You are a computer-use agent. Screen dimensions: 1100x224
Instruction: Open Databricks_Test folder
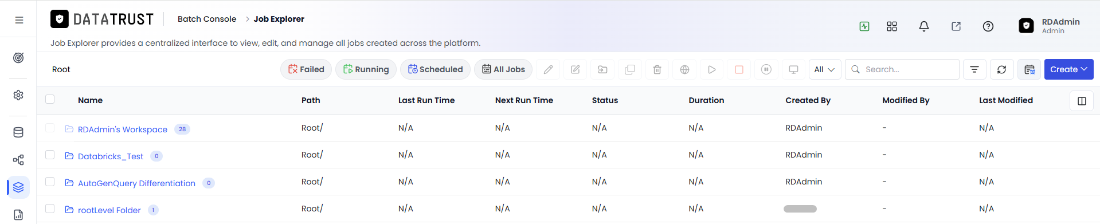tap(111, 156)
